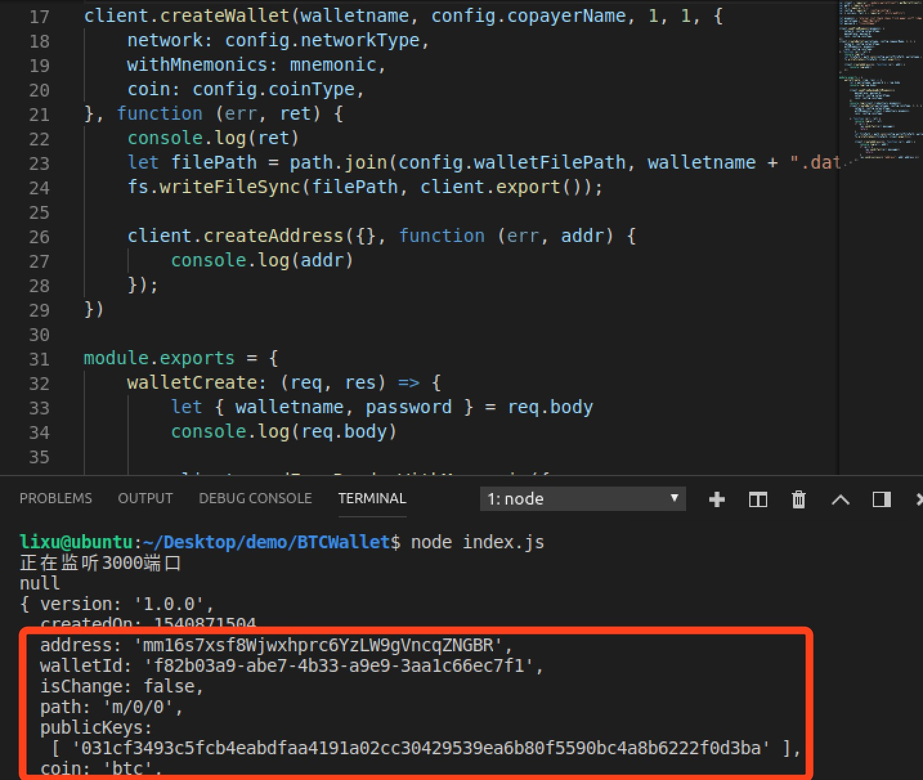The width and height of the screenshot is (923, 780).
Task: Click 'node index.js' command in terminal
Action: coord(478,543)
